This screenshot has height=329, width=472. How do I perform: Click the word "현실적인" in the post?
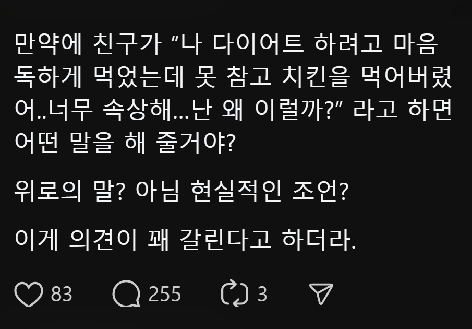(236, 191)
